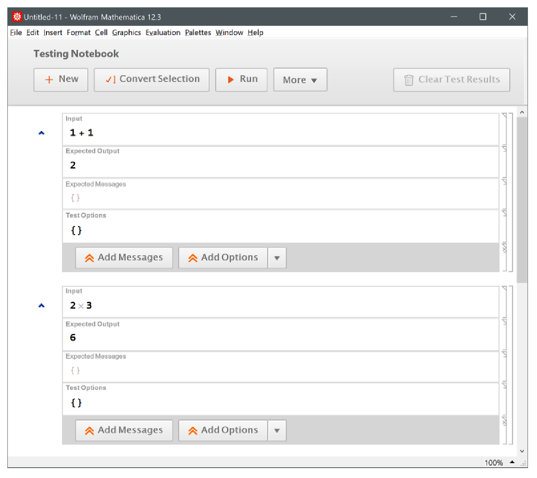Open first test's Add Options dropdown arrow

click(277, 258)
